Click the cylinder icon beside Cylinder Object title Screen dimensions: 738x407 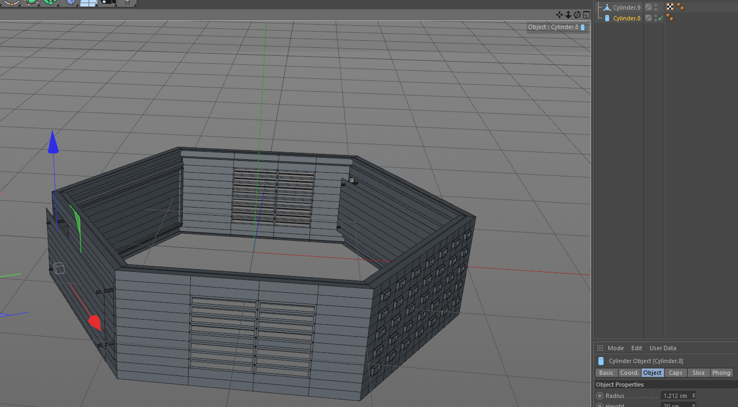click(601, 361)
